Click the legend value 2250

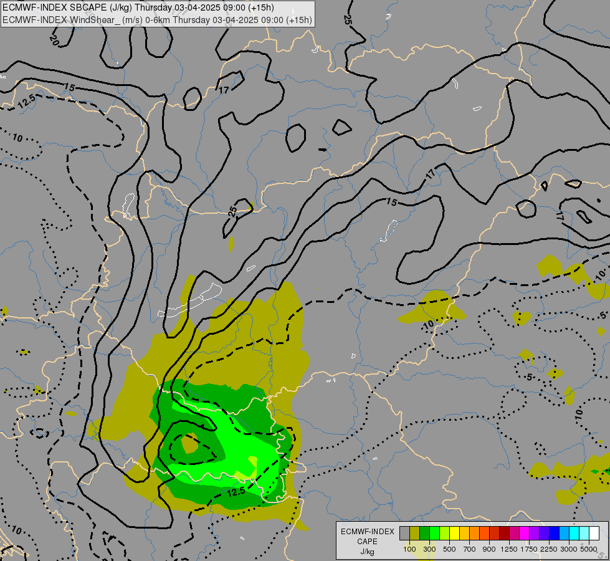coord(549,549)
